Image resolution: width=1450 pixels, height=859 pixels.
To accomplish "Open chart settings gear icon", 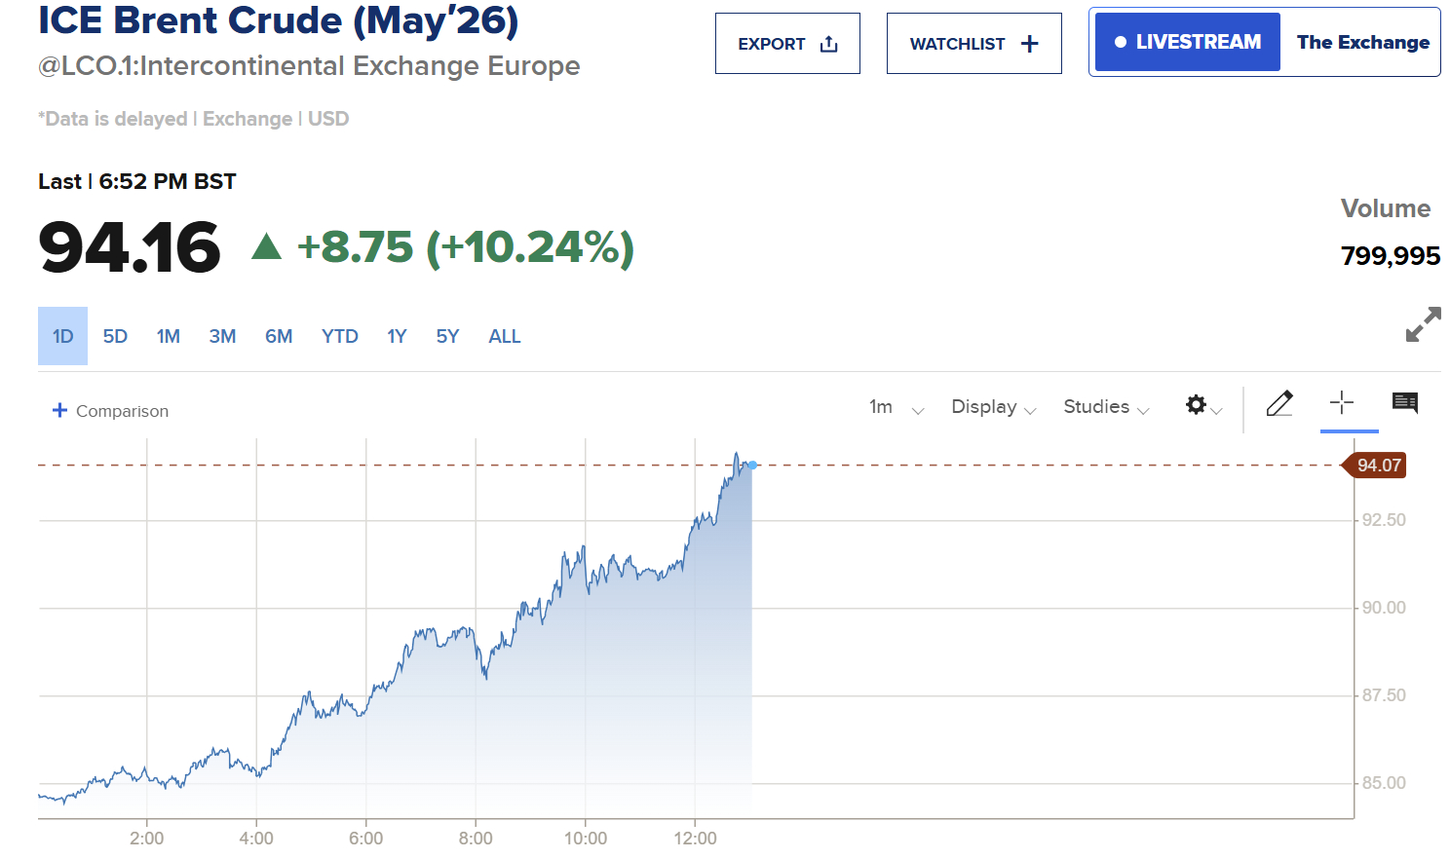I will pyautogui.click(x=1197, y=405).
